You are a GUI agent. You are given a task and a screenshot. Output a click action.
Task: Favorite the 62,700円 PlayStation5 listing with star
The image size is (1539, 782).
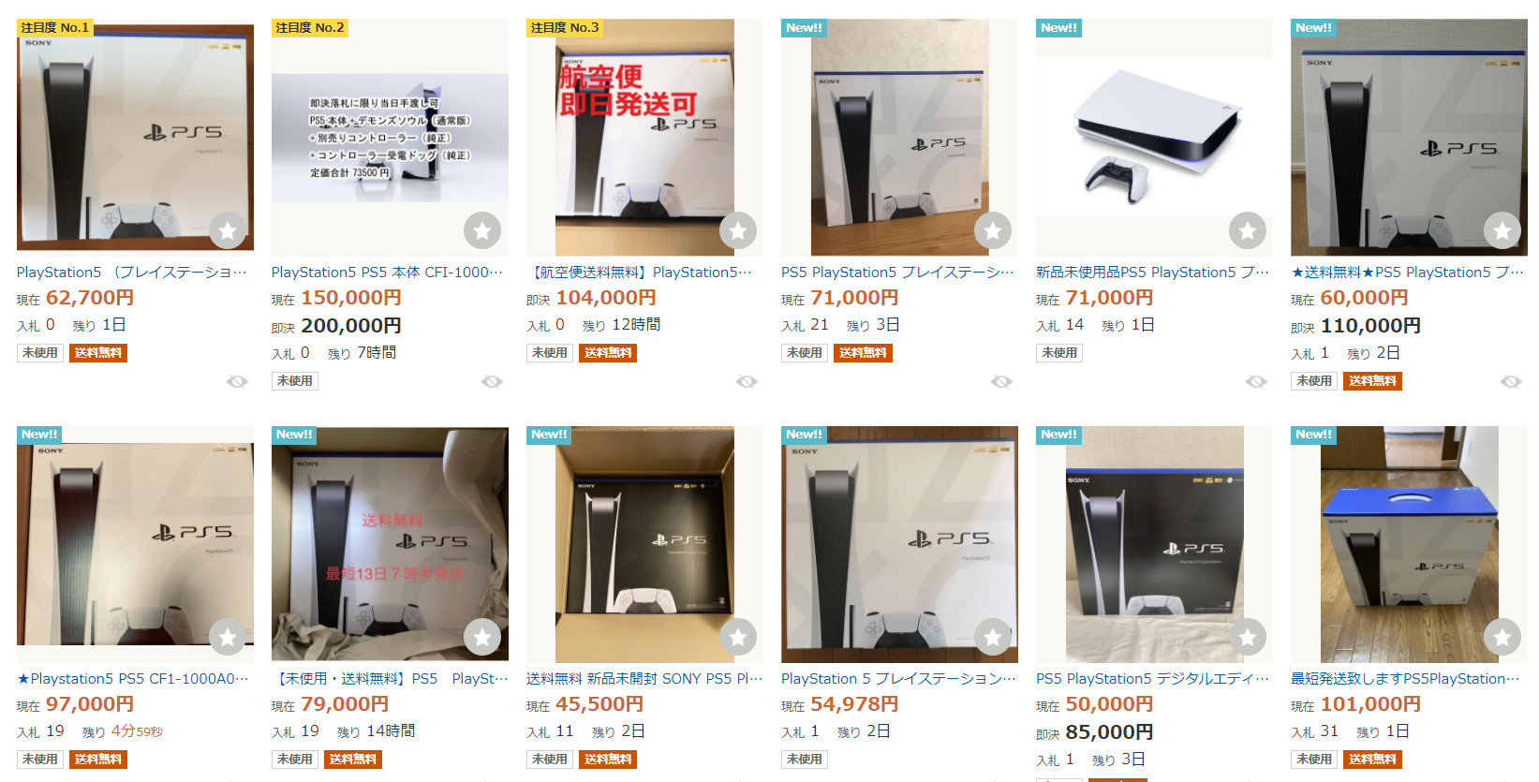point(228,230)
